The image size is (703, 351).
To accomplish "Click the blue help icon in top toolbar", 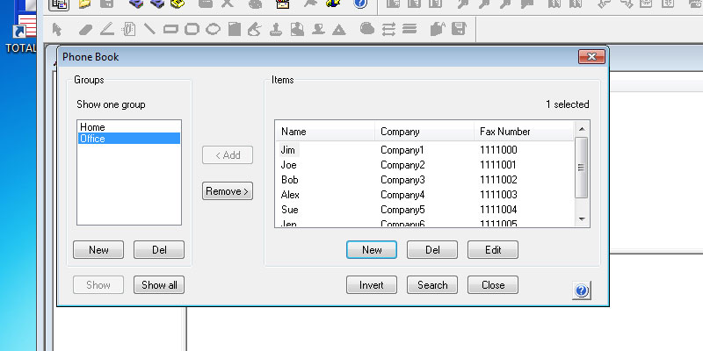I will click(x=360, y=4).
